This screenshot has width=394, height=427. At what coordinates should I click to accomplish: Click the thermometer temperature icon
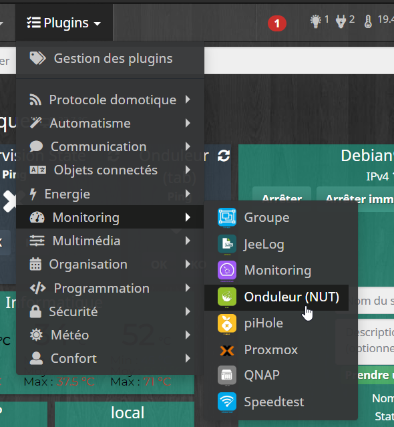(368, 21)
